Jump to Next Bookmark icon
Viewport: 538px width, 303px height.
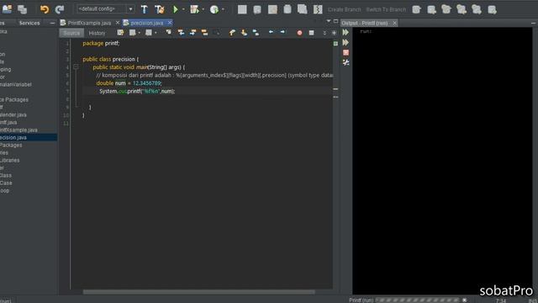point(244,33)
